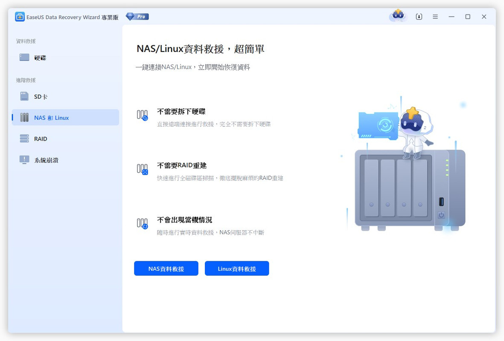504x341 pixels.
Task: Click the text 快速進行全磁碟區掃描，徹底擺脫麻煩的RAID重建
Action: click(220, 178)
